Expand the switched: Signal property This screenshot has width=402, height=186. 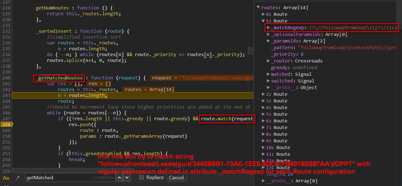(268, 81)
